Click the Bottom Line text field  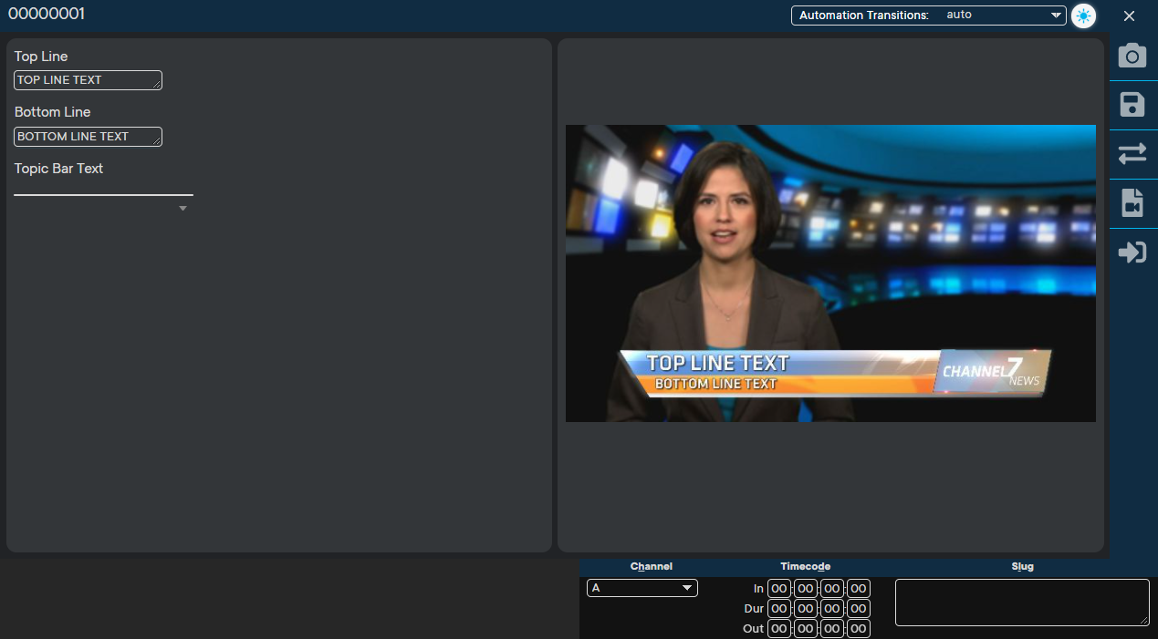click(88, 137)
